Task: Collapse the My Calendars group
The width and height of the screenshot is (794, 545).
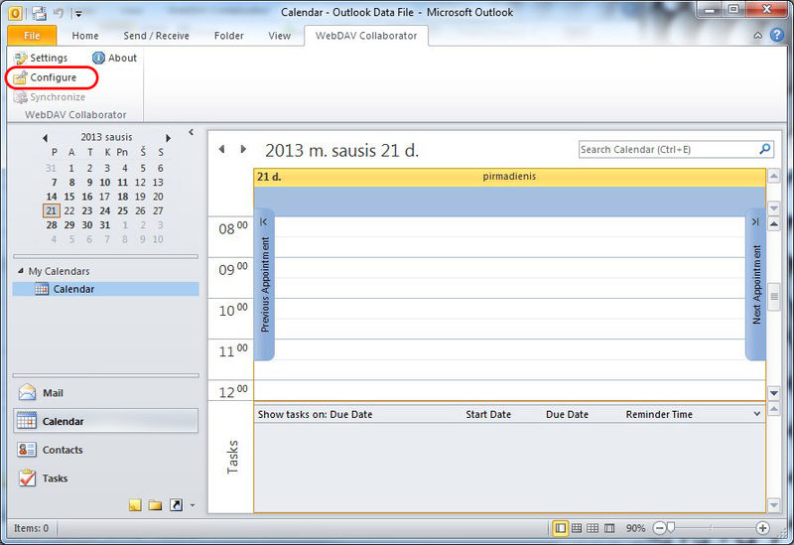Action: tap(21, 271)
